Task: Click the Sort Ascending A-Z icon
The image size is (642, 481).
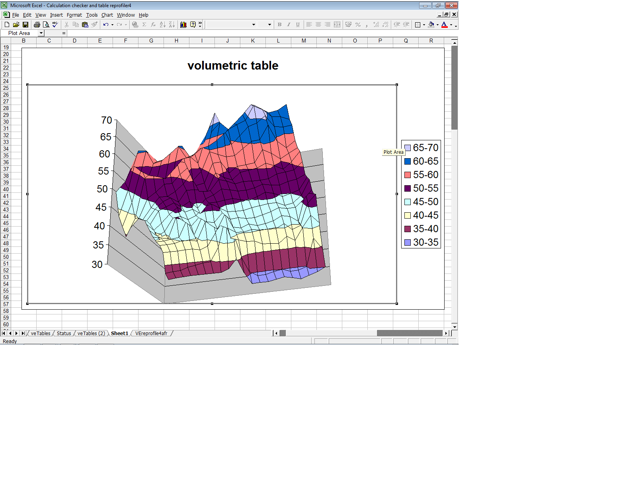Action: pyautogui.click(x=163, y=25)
